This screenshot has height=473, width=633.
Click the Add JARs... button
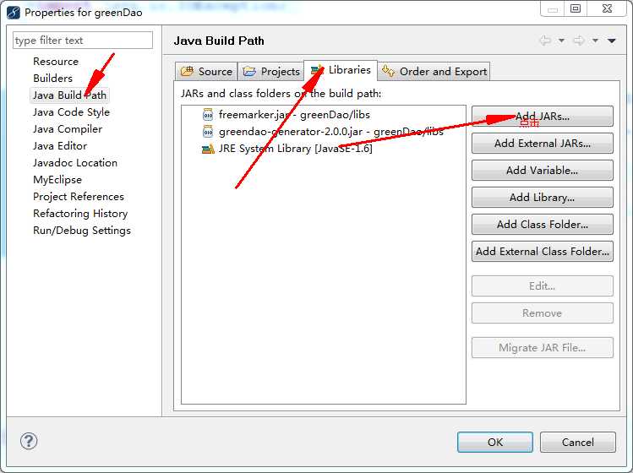(543, 117)
